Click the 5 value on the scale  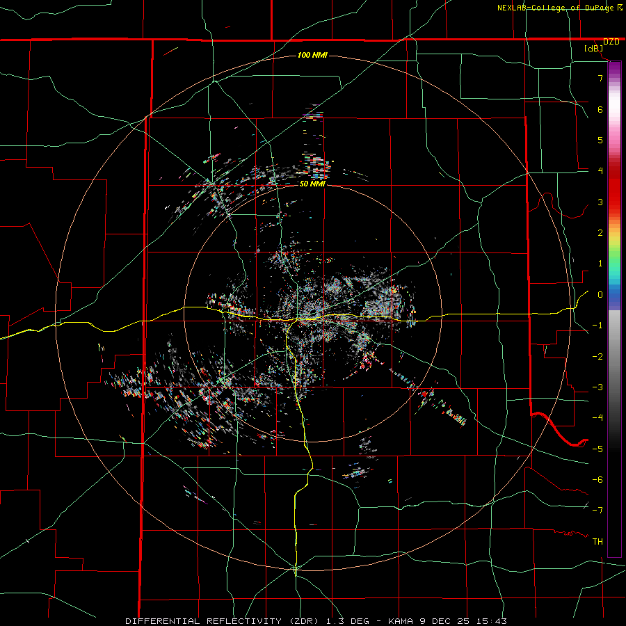(600, 140)
